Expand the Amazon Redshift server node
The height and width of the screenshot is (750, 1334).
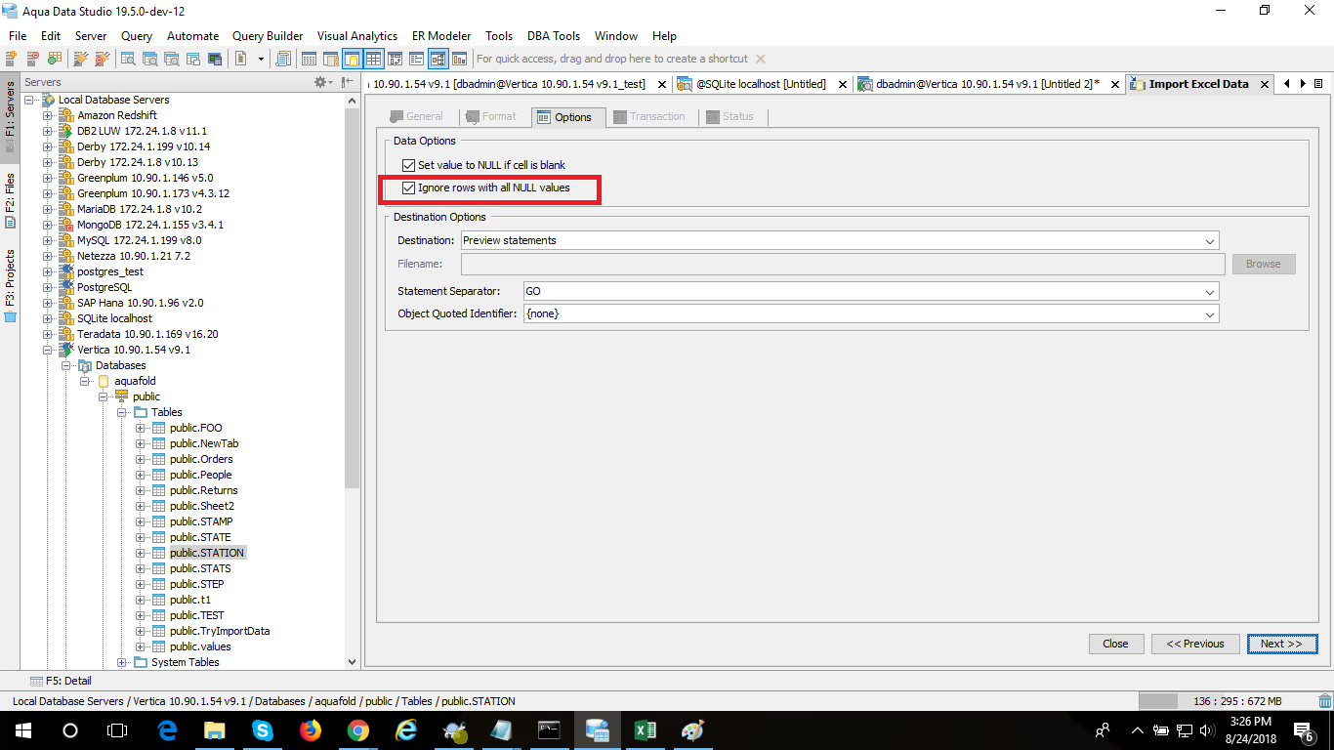pos(48,115)
